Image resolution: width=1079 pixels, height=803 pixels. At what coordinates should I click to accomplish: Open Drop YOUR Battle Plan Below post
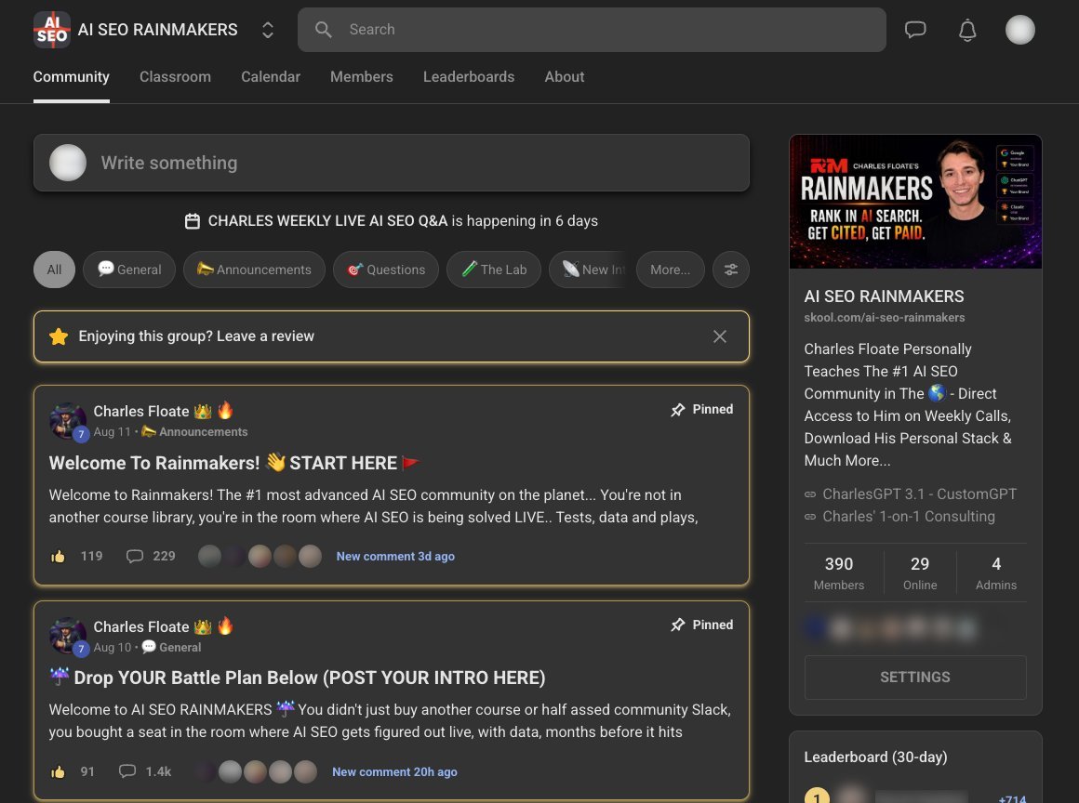298,678
